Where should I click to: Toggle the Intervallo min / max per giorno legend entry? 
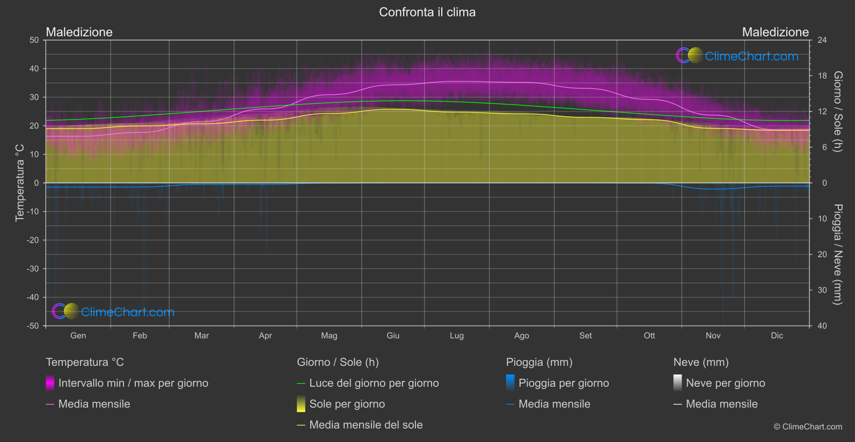coord(133,383)
